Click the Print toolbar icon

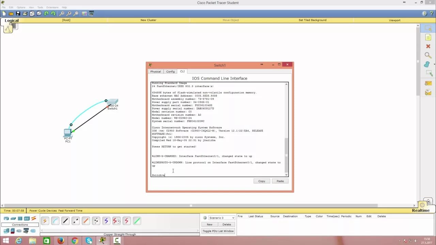25,14
